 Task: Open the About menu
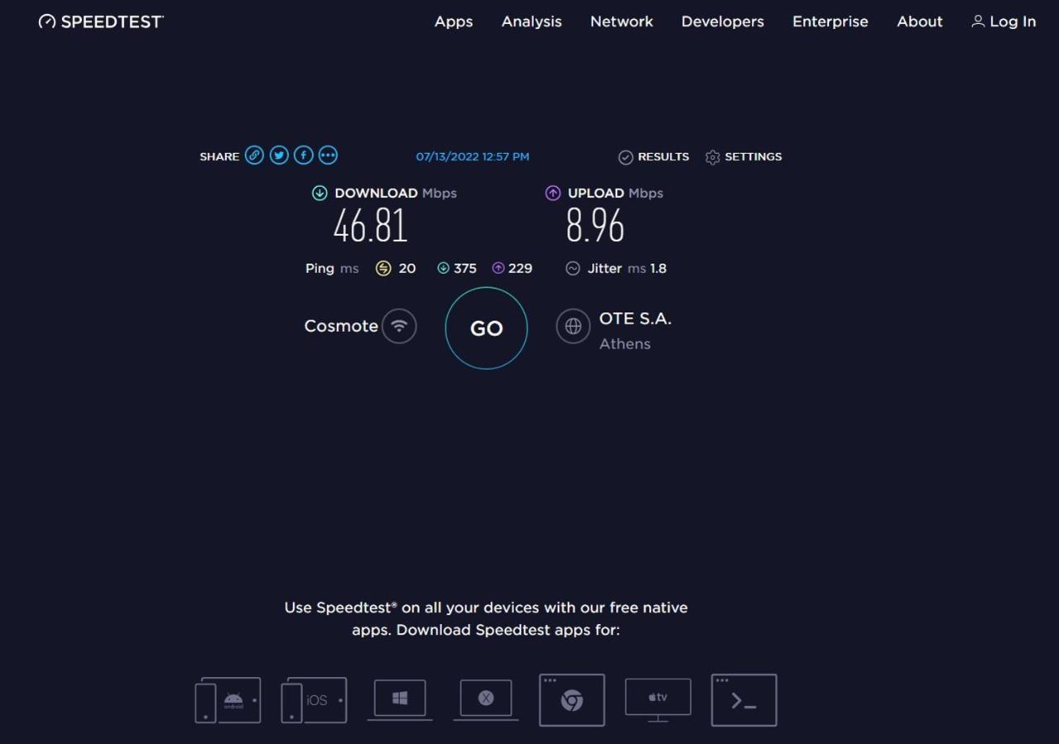click(919, 21)
